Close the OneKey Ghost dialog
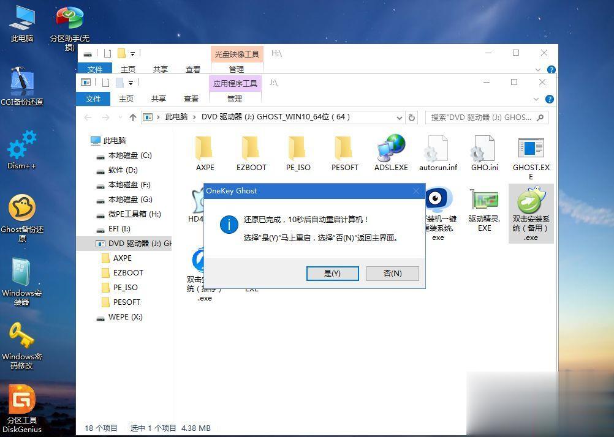Screen dimensions: 614x437 click(416, 191)
